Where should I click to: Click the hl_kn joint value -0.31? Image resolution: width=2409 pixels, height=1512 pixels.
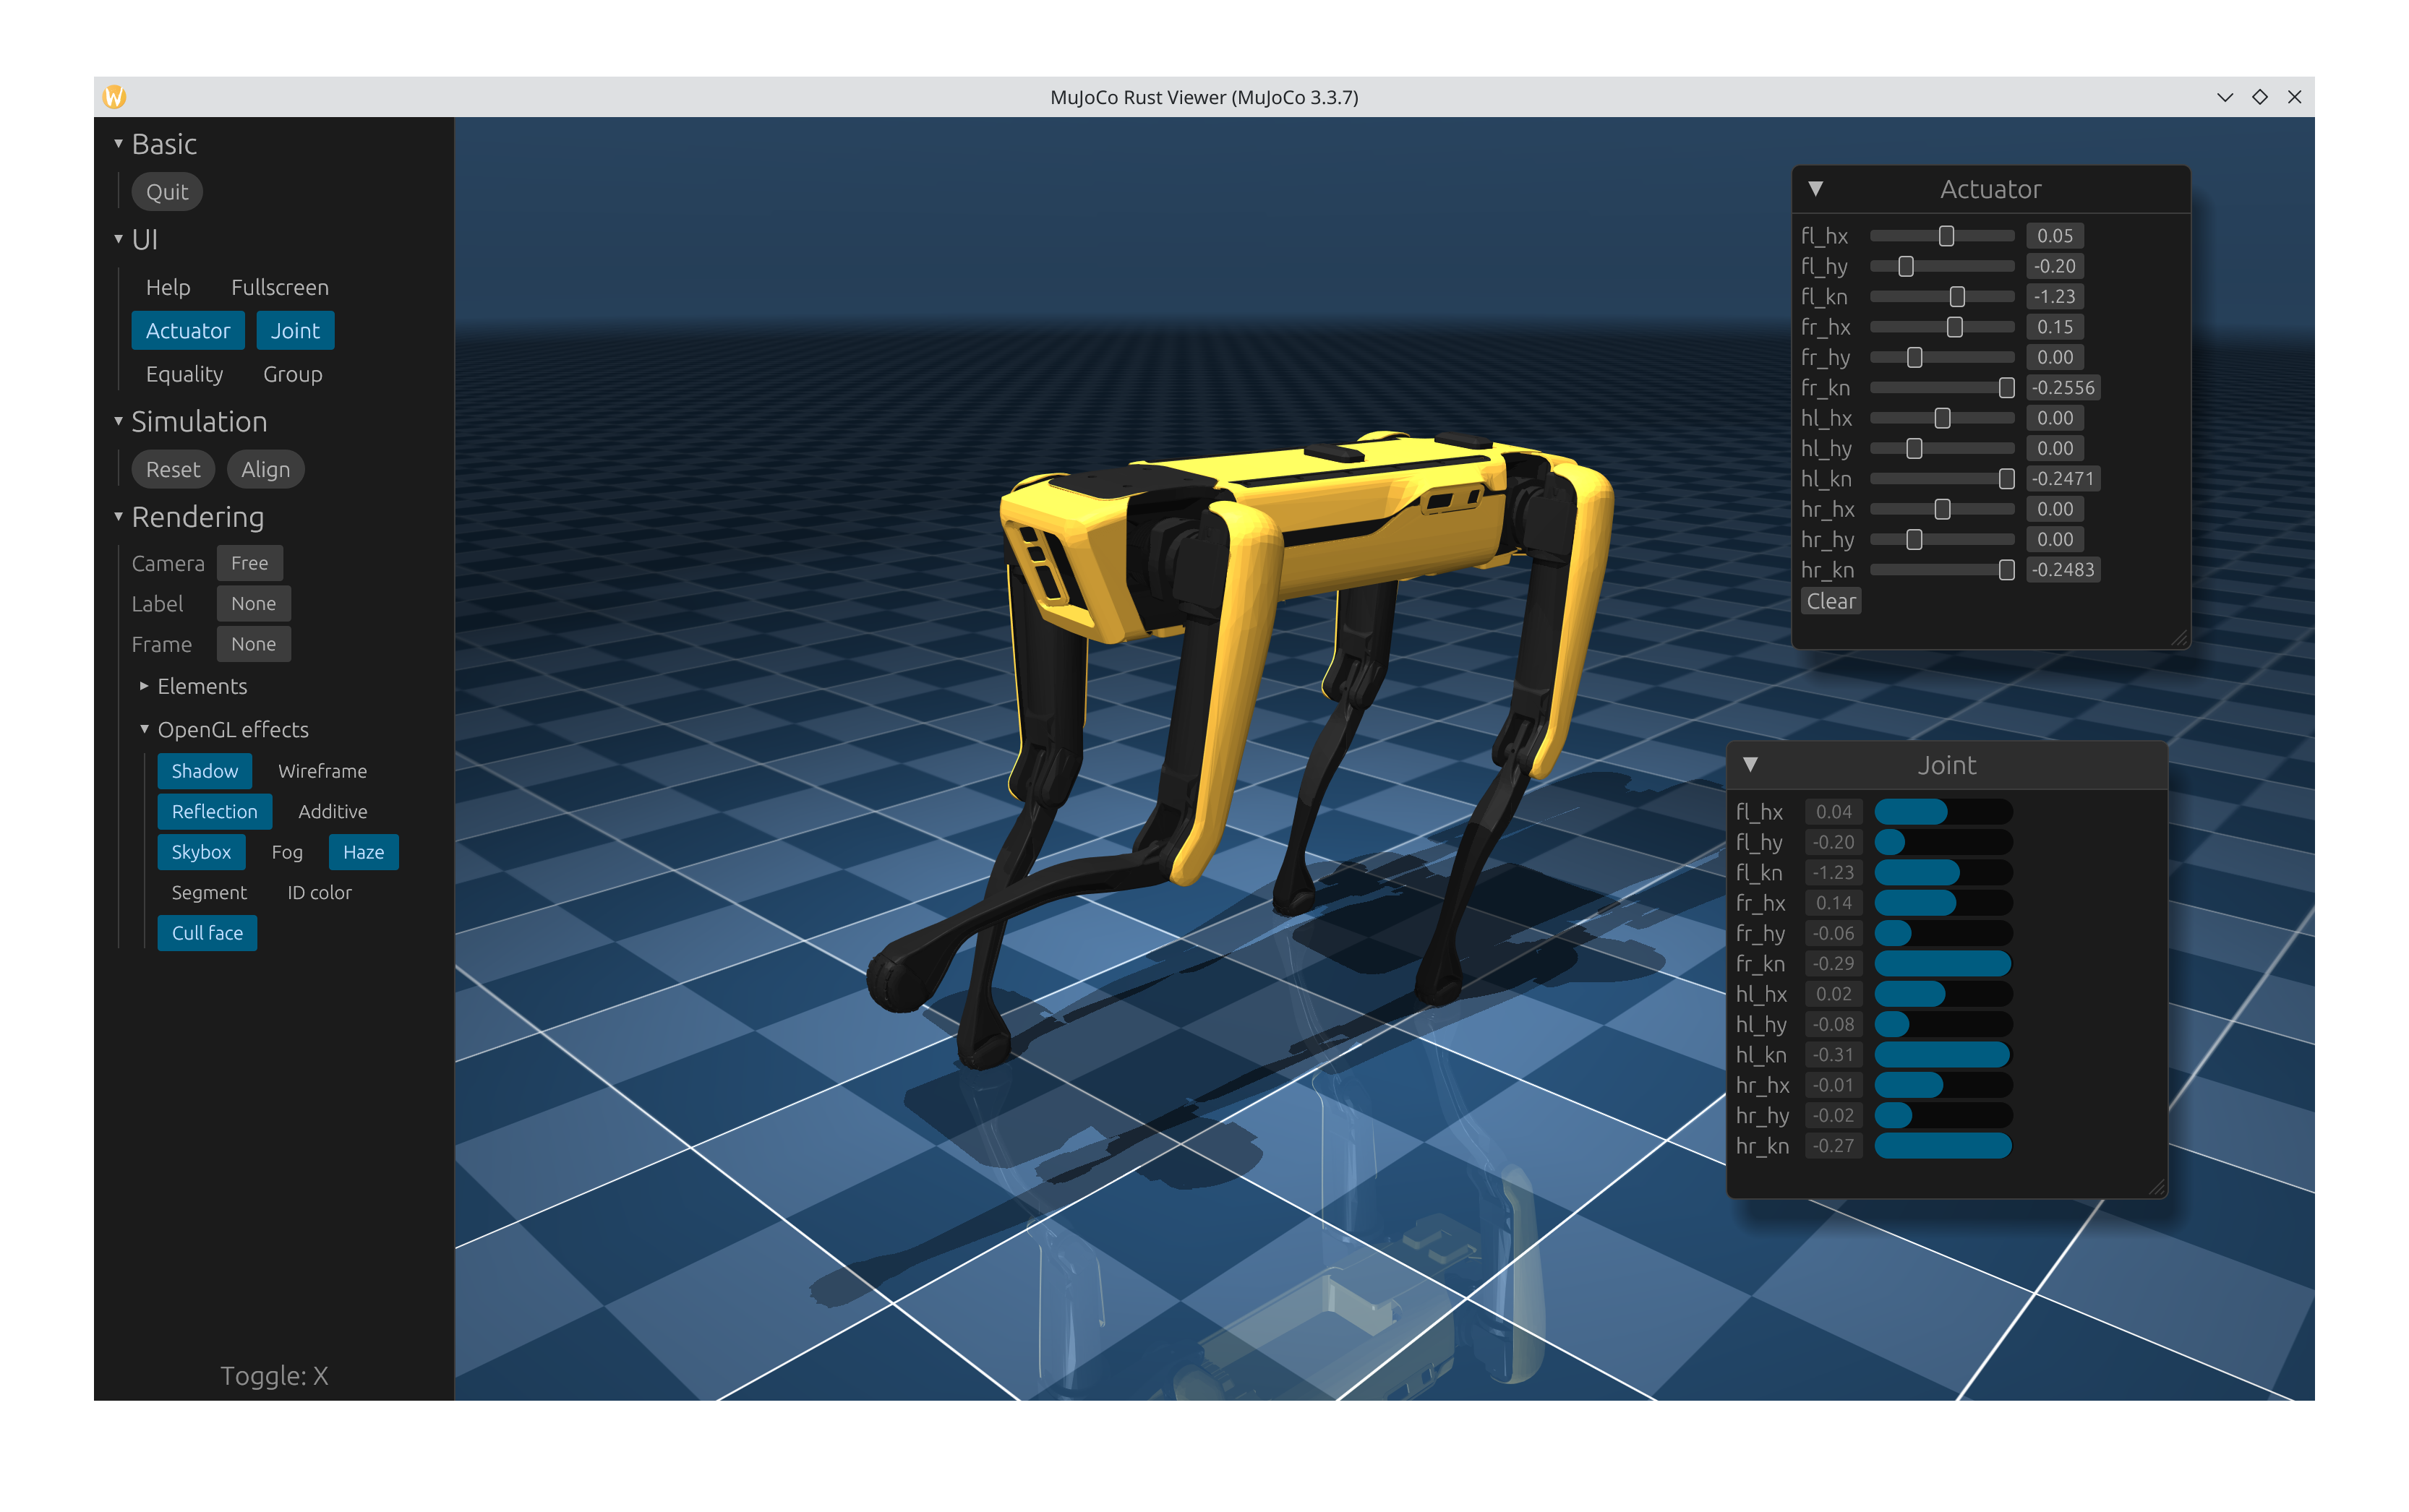(1833, 1055)
